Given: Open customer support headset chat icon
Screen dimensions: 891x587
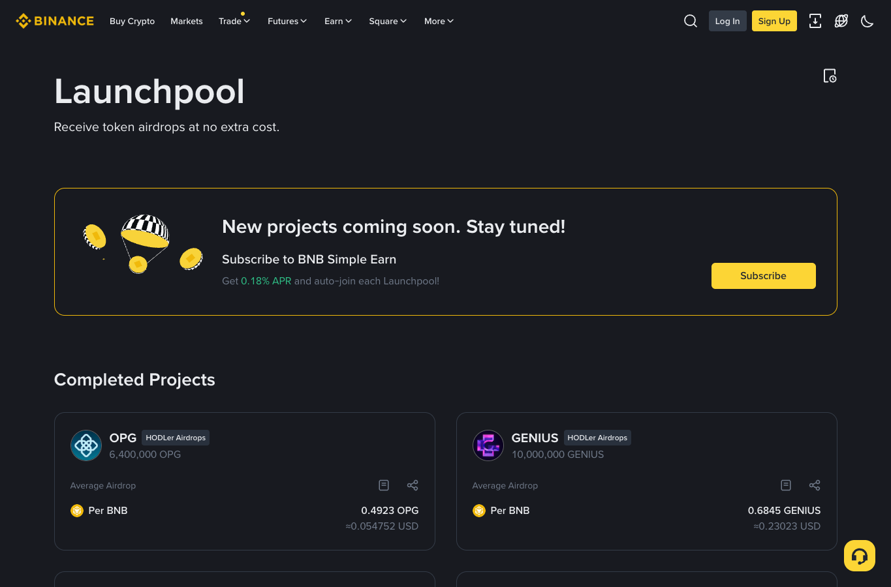Looking at the screenshot, I should click(x=860, y=556).
